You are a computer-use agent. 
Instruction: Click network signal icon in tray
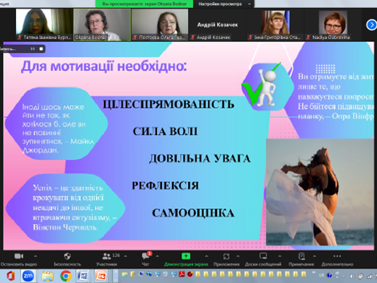(370, 276)
